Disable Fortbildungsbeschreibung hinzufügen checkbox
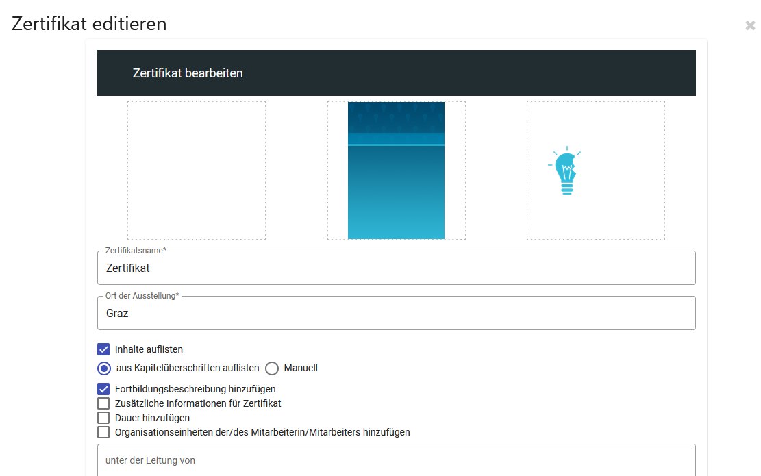The image size is (761, 476). 104,389
